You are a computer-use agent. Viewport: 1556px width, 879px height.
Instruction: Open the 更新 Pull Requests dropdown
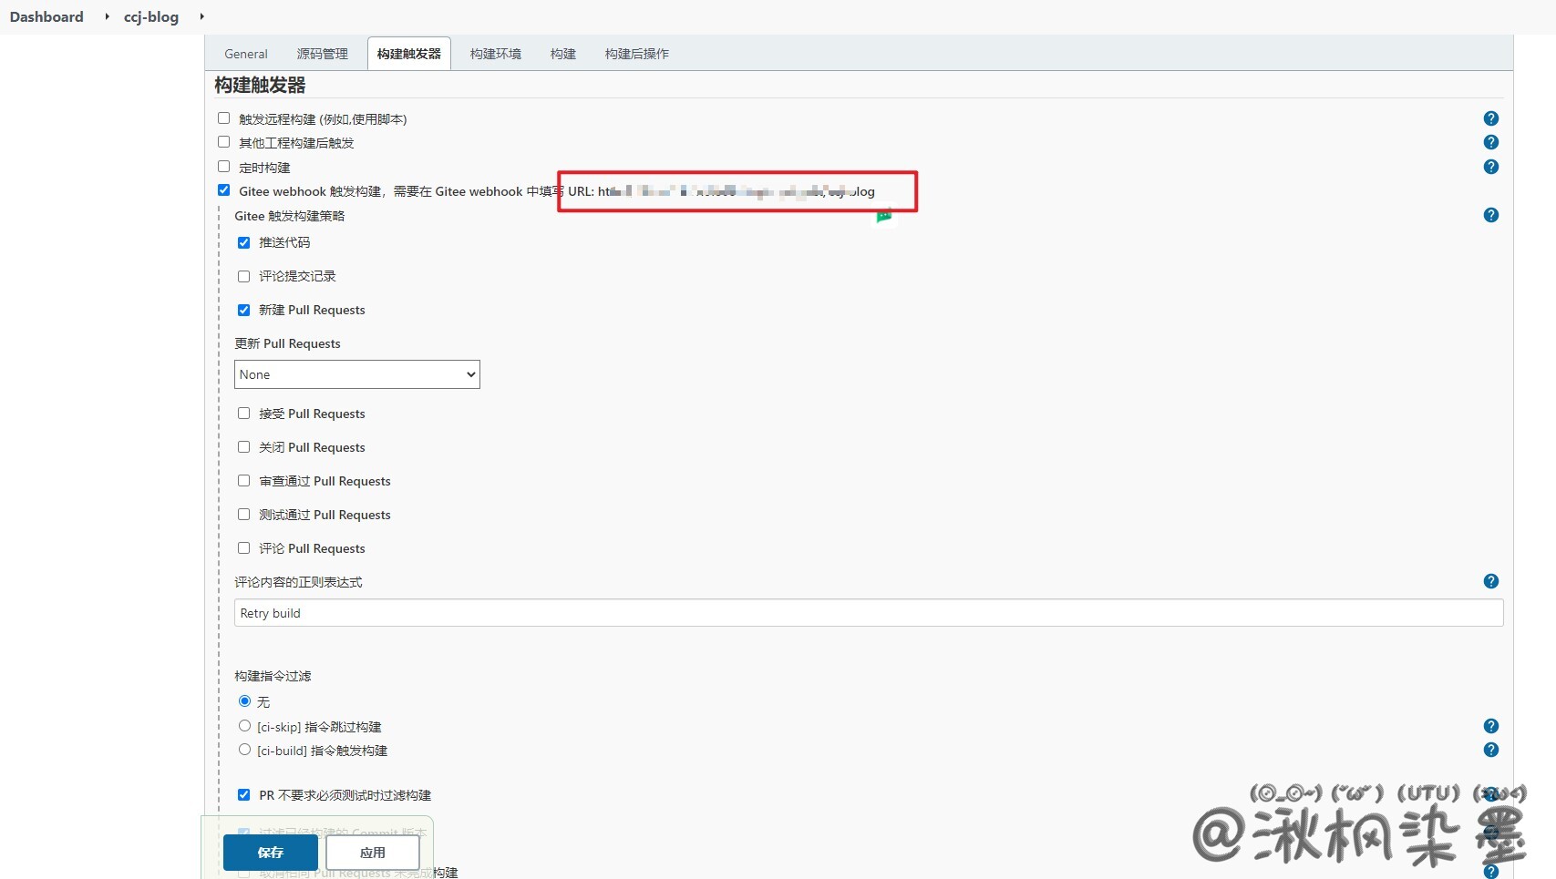pos(356,374)
